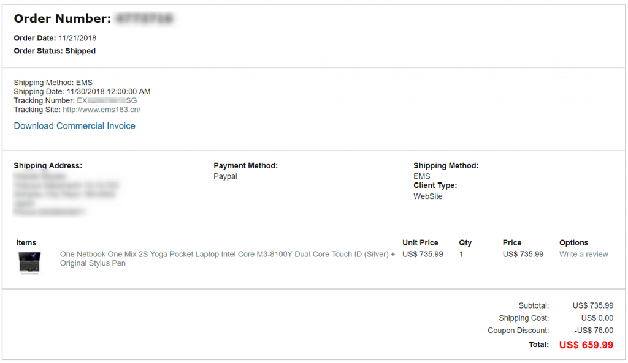Open the ems183.cn tracking site link
628x363 pixels.
[102, 110]
